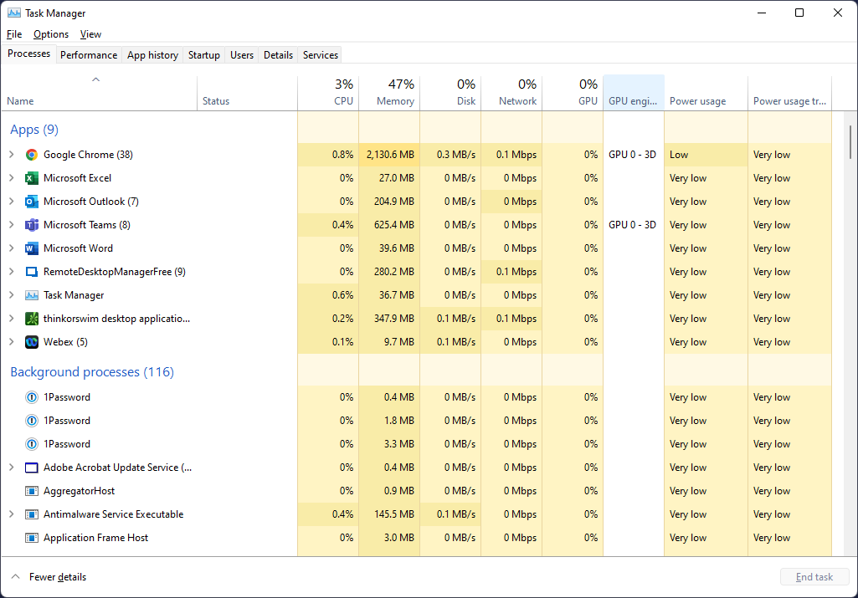Click the Task Manager icon in the title bar

[x=15, y=13]
